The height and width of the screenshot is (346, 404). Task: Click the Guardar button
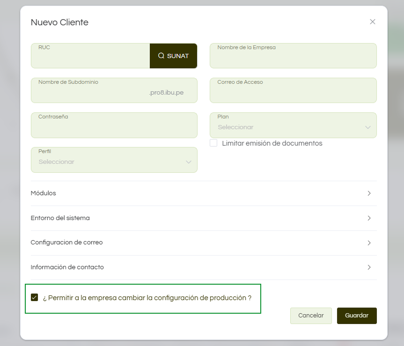(x=357, y=316)
